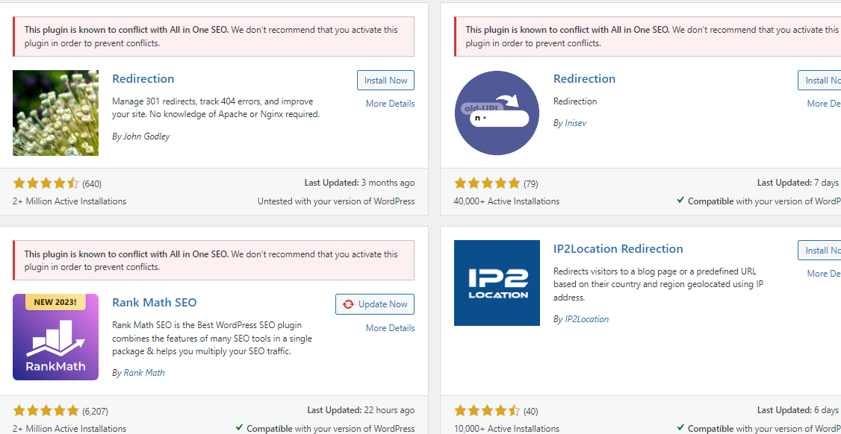Open More Details for John Godley's Redirection

pos(389,103)
